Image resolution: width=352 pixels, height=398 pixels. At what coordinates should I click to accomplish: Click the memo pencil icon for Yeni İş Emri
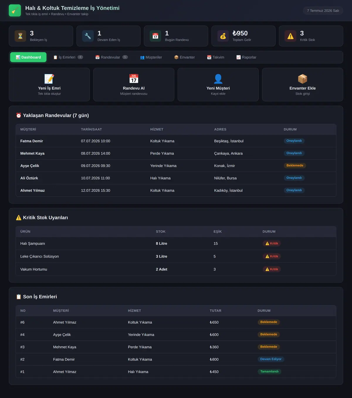(49, 79)
